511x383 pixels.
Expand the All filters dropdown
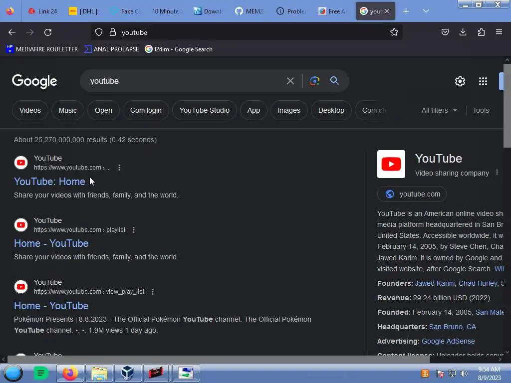(x=439, y=110)
